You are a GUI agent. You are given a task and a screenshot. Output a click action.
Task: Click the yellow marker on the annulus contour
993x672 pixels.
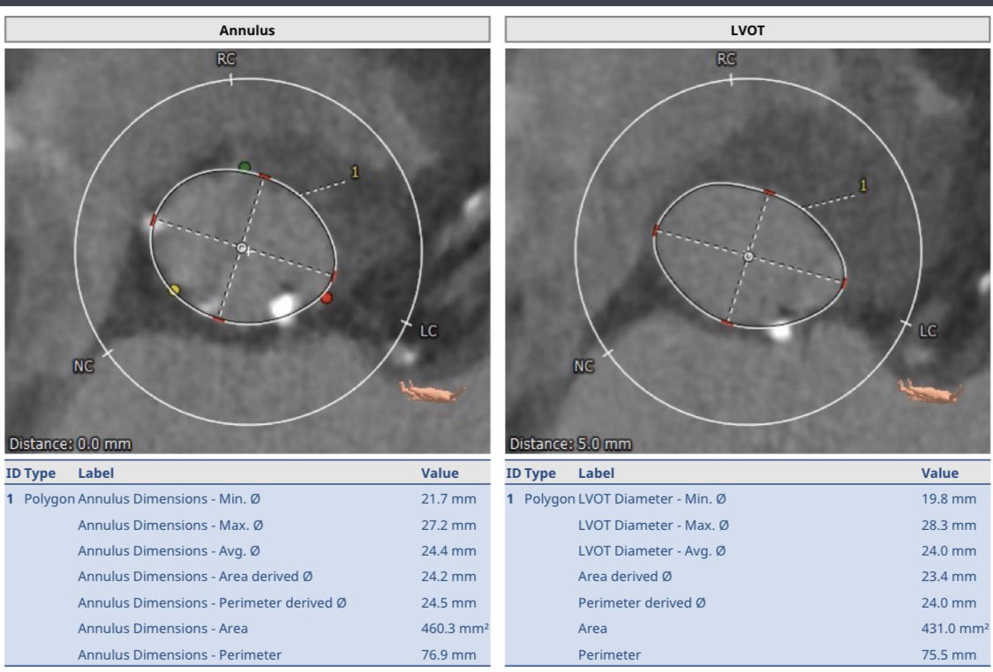point(174,290)
